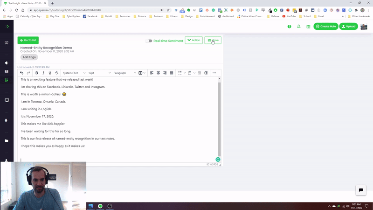This screenshot has width=373, height=210.
Task: Click Go To List button
Action: 28,40
